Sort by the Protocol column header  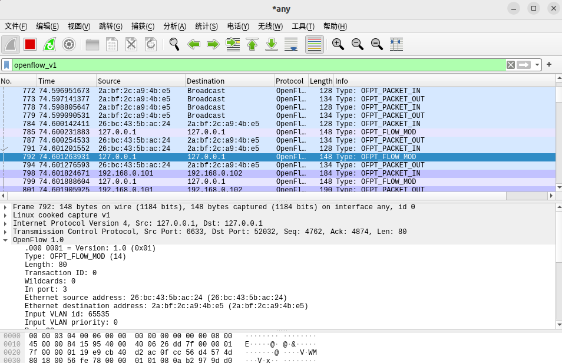coord(291,81)
